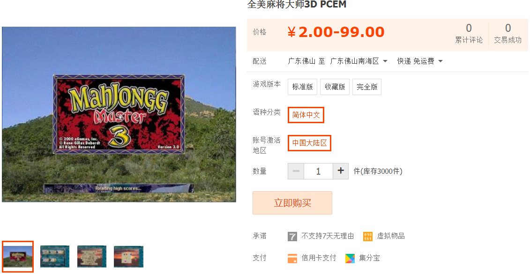Click the orange virtual goods icon
The image size is (530, 274).
pos(368,236)
